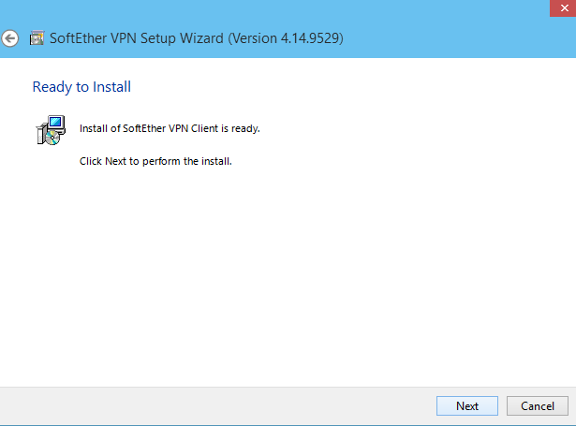Cancel the SoftEther VPN installation
This screenshot has width=576, height=426.
pyautogui.click(x=537, y=405)
